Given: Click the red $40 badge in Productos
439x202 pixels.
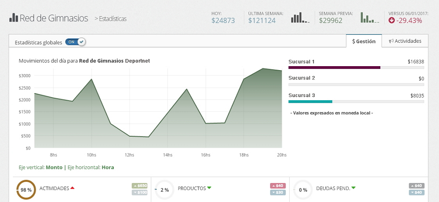Looking at the screenshot, I should pos(278,186).
